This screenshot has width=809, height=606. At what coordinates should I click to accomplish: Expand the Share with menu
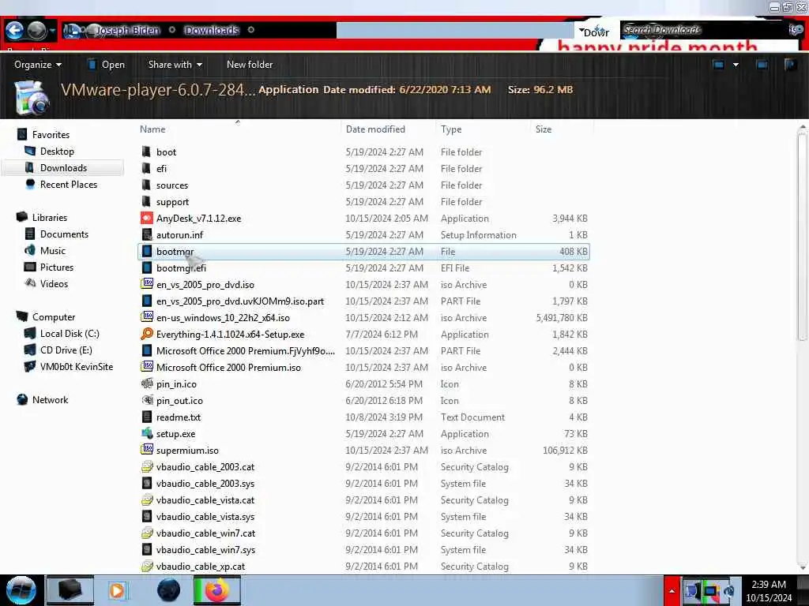coord(175,65)
